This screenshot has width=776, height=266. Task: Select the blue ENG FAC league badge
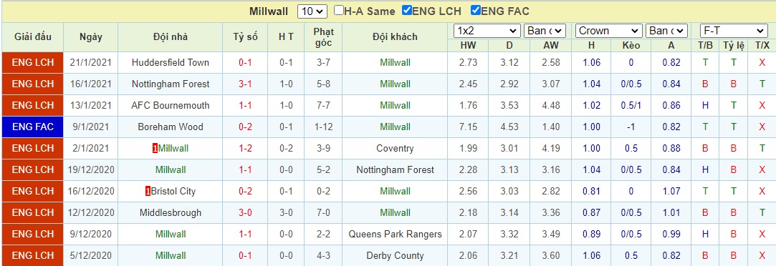[33, 127]
